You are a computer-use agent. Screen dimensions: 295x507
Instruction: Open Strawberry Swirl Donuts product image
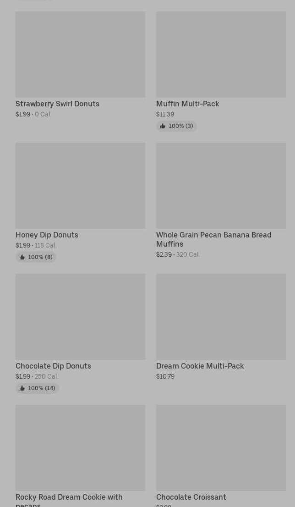80,54
